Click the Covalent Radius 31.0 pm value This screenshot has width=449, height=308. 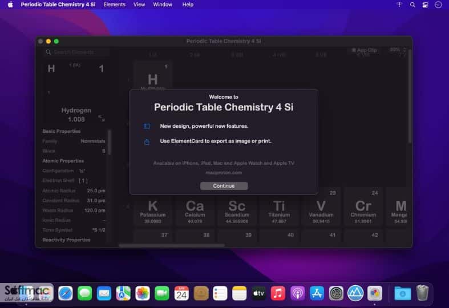coord(96,201)
